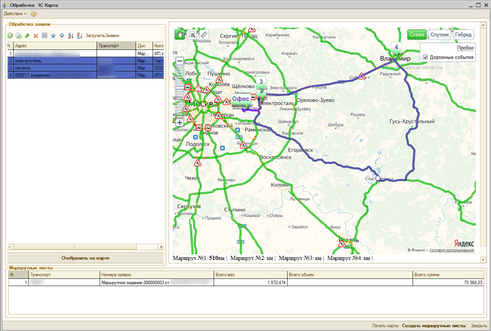Activate map zoom-to-area magnifier tool
The image size is (491, 331).
click(x=192, y=34)
